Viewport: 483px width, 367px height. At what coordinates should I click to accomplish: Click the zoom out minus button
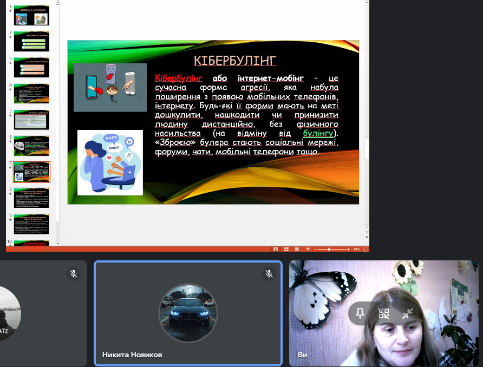[316, 250]
